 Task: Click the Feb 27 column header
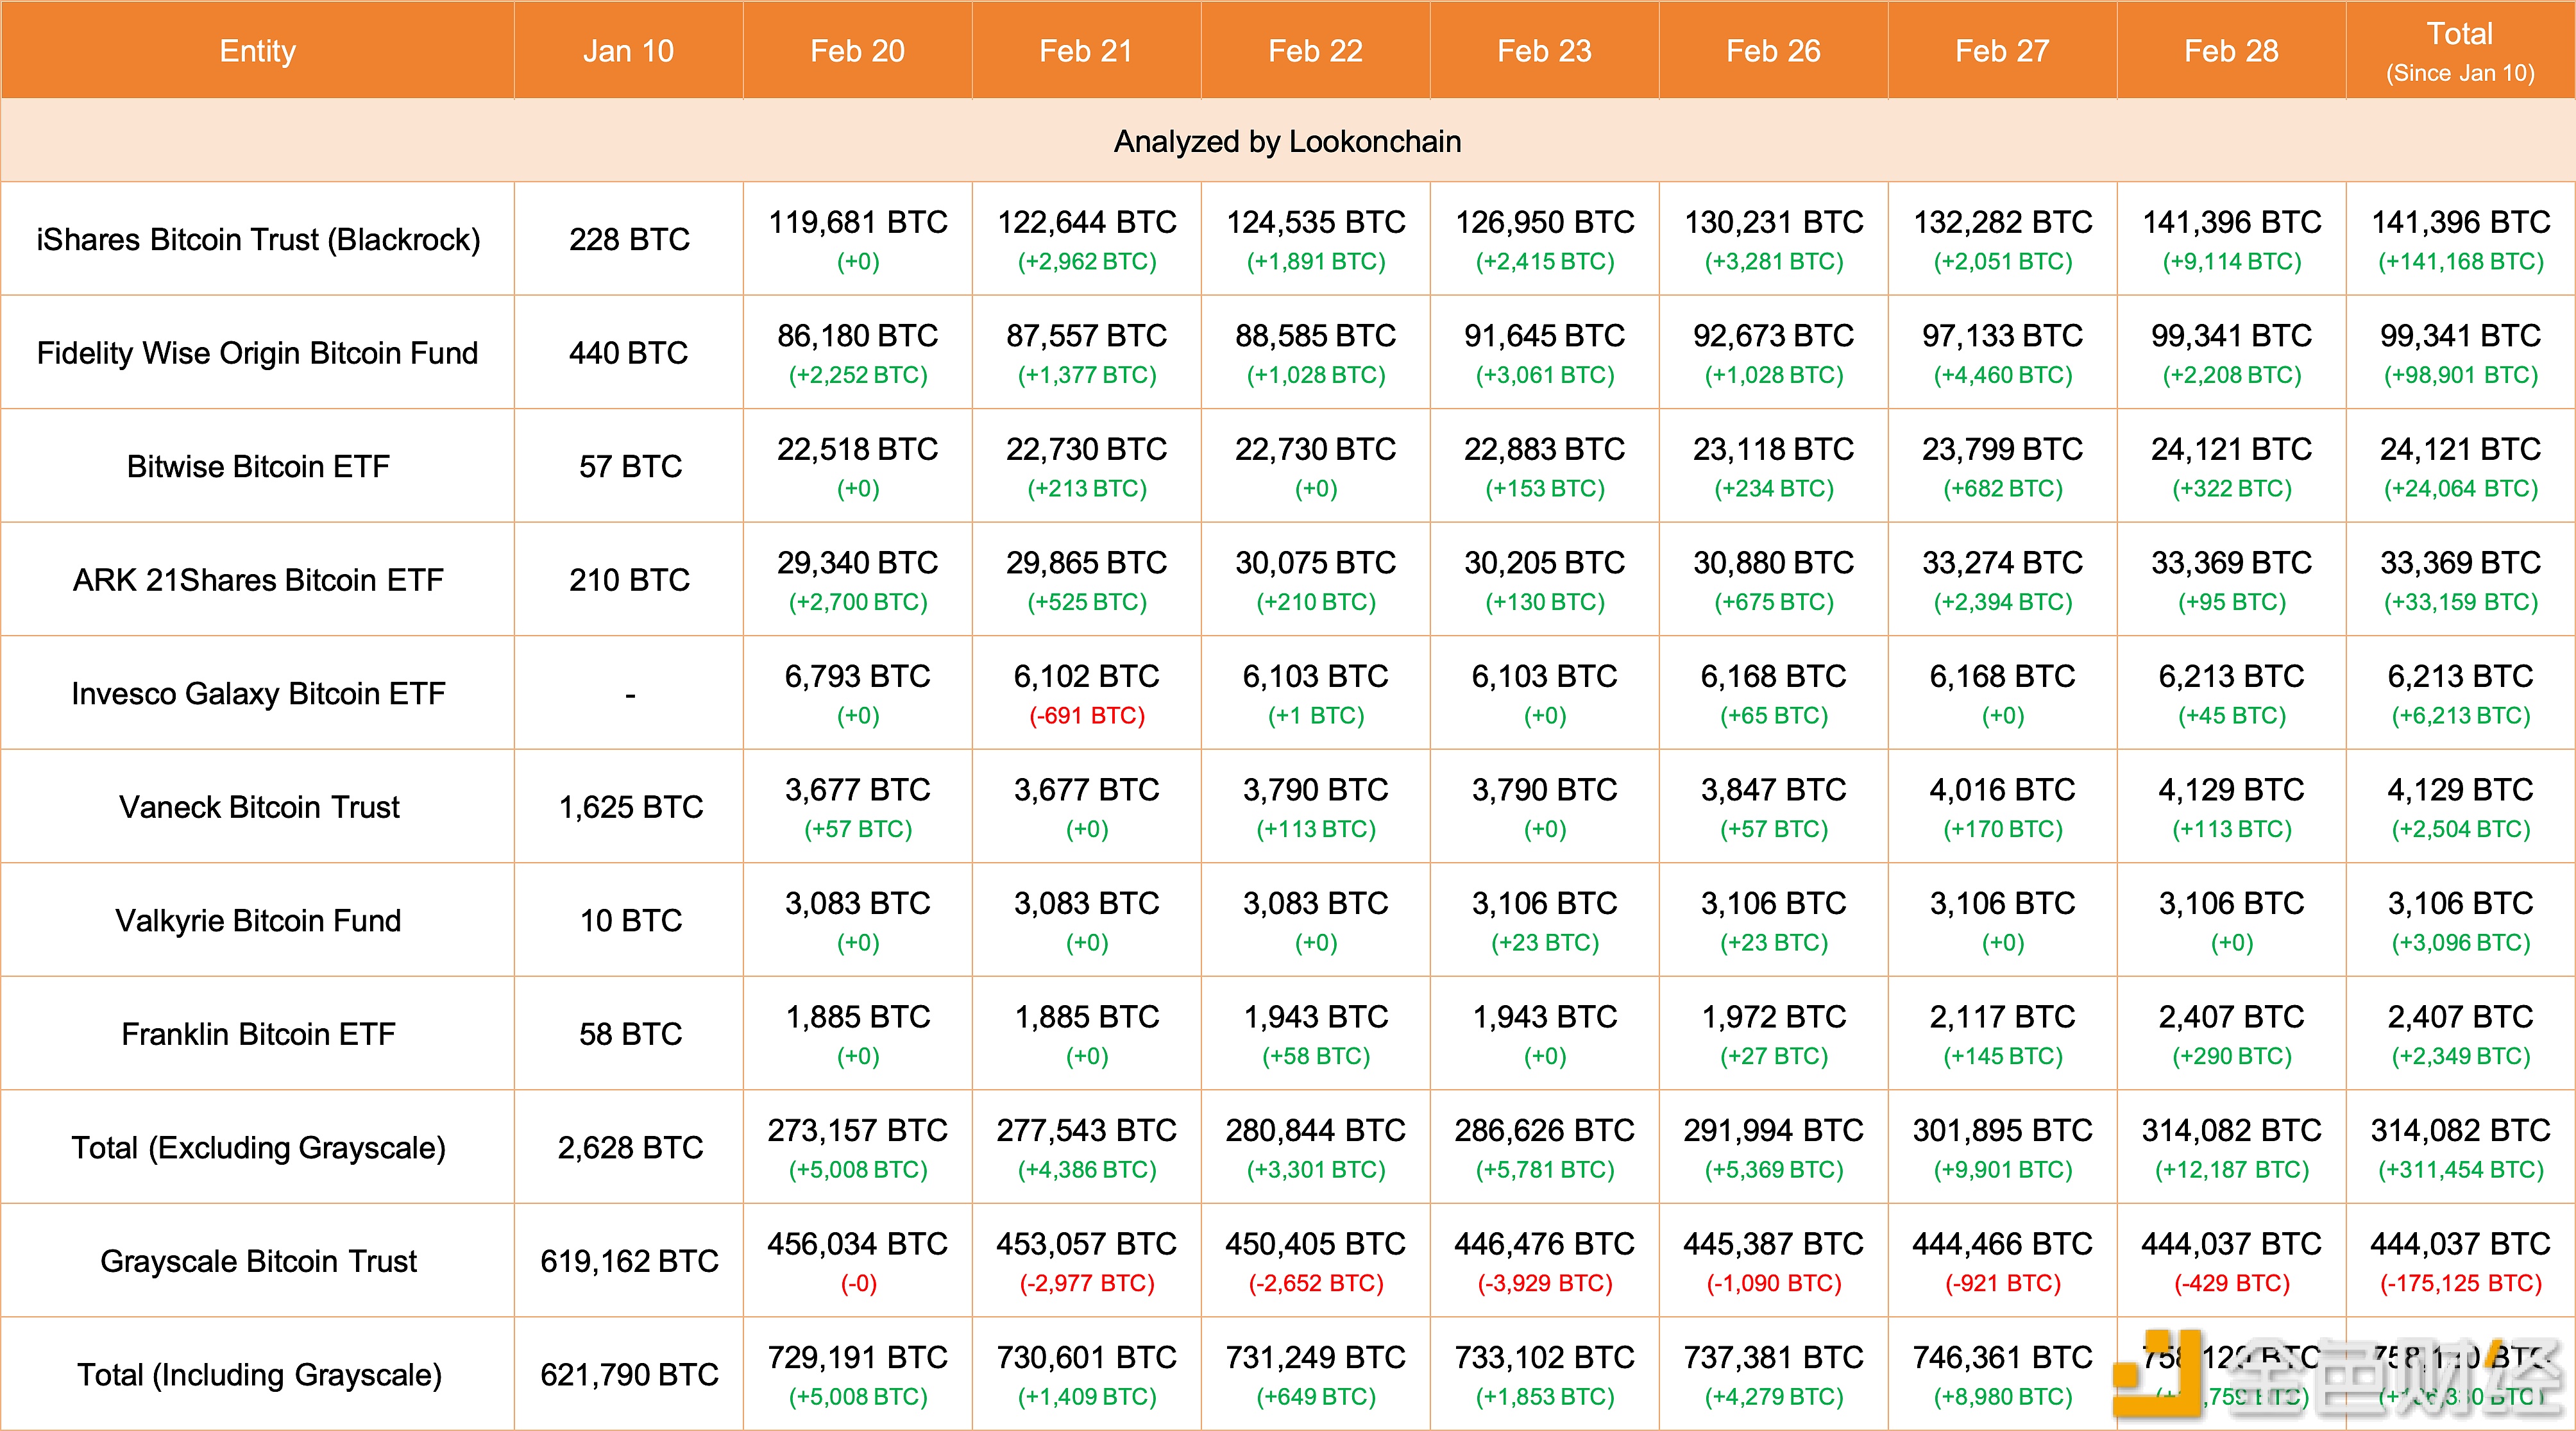click(x=2003, y=51)
